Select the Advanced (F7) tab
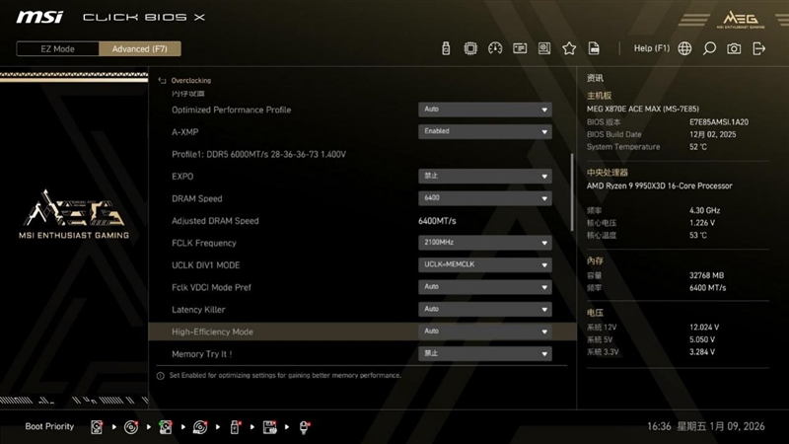 pyautogui.click(x=140, y=48)
